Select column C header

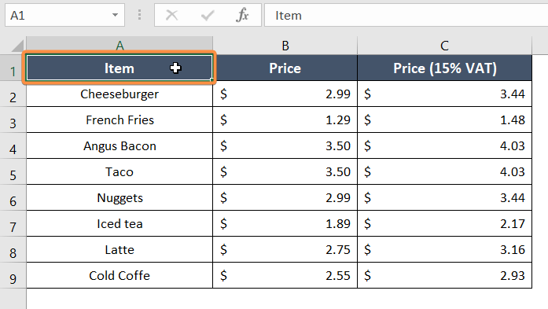pos(444,46)
